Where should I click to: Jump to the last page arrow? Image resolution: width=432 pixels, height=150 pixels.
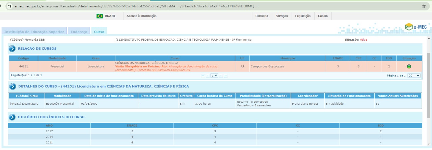225,76
